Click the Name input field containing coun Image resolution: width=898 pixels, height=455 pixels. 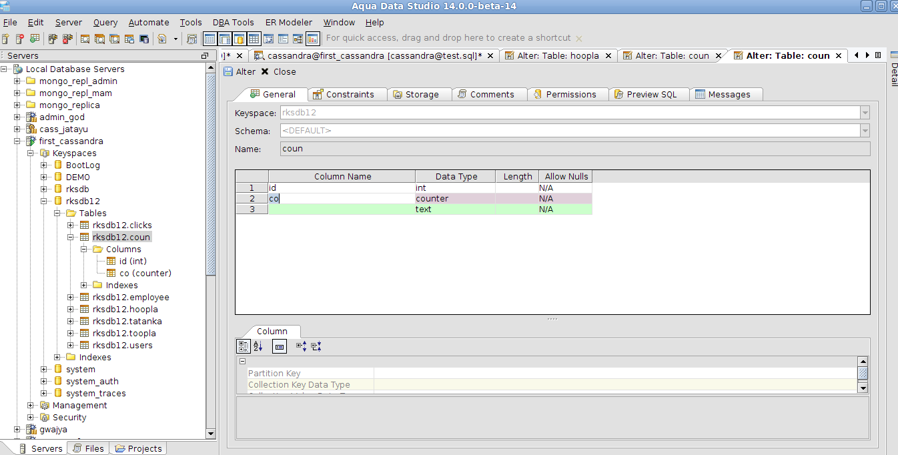click(x=575, y=149)
